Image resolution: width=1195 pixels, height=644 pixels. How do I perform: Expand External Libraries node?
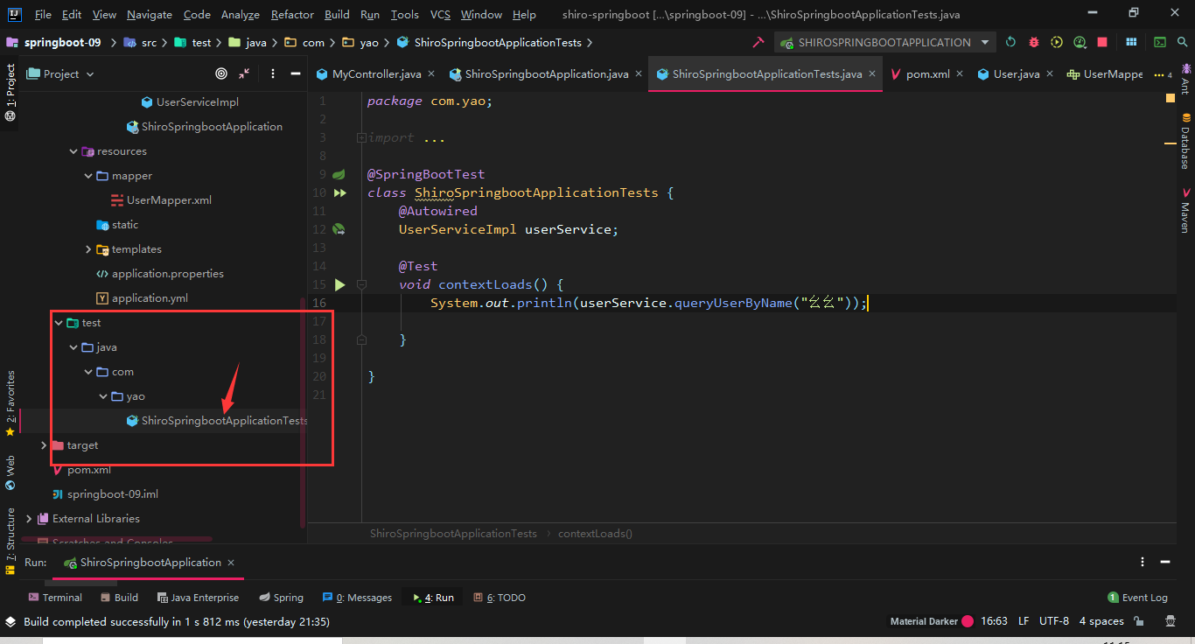29,519
